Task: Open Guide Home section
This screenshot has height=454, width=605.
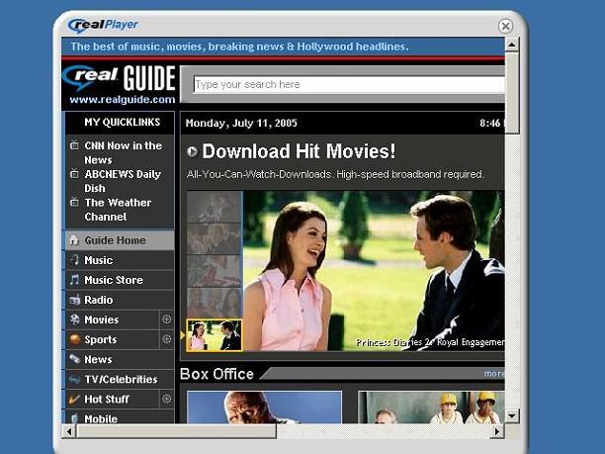Action: 120,240
